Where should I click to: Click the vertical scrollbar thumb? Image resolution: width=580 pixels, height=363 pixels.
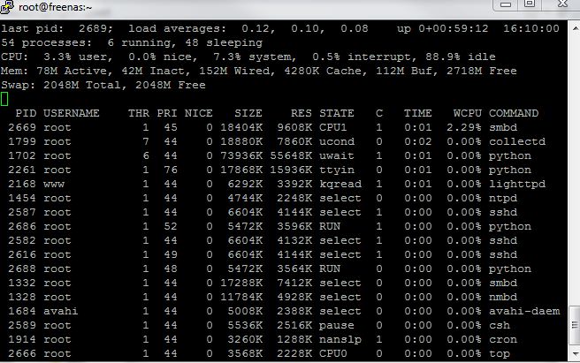(575, 325)
